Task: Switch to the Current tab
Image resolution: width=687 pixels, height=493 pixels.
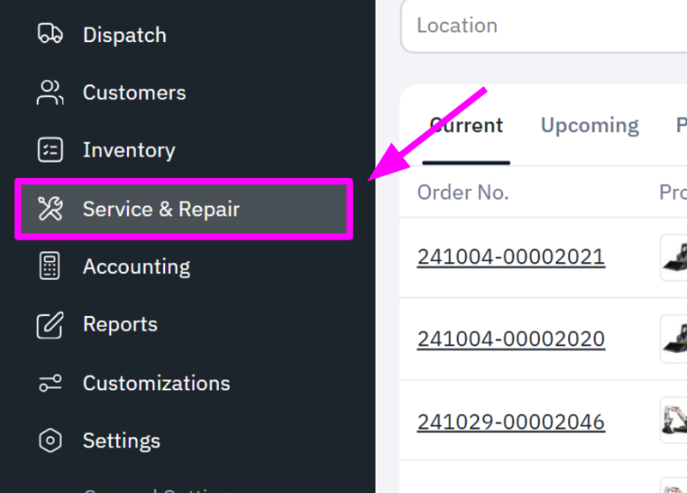Action: pos(466,125)
